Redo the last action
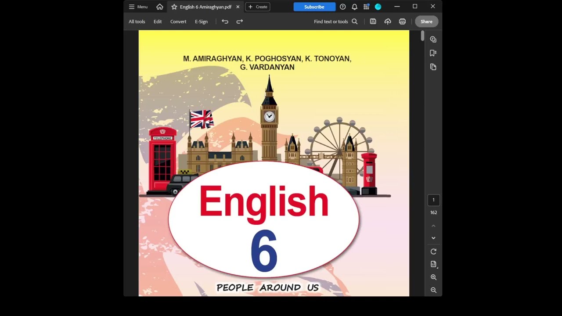 [x=240, y=22]
